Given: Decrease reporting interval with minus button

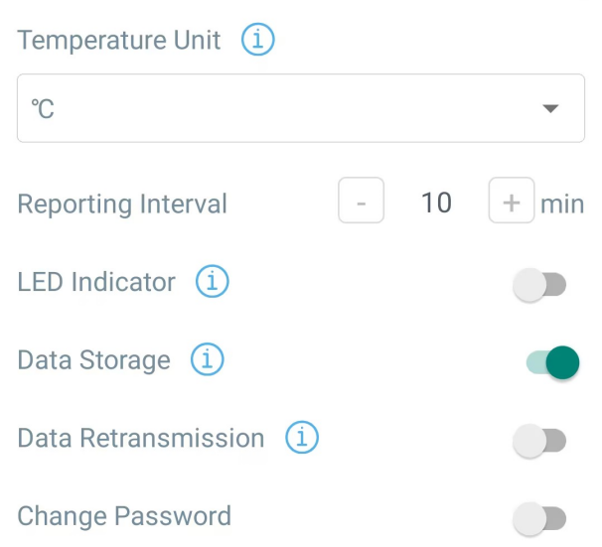Looking at the screenshot, I should (361, 203).
